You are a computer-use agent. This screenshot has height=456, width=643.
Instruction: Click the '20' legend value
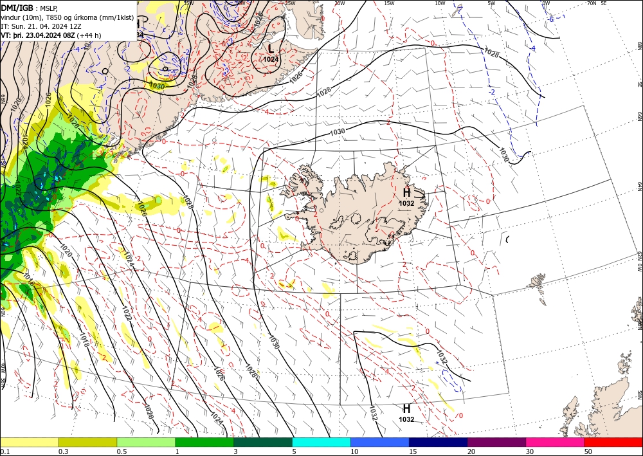(x=471, y=451)
